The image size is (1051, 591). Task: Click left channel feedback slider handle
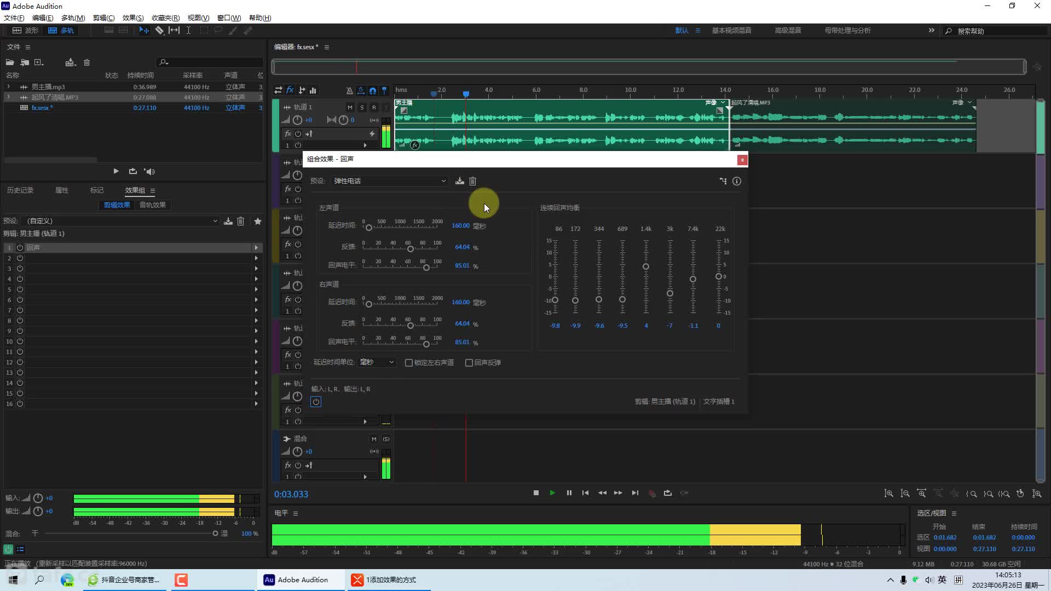tap(411, 250)
